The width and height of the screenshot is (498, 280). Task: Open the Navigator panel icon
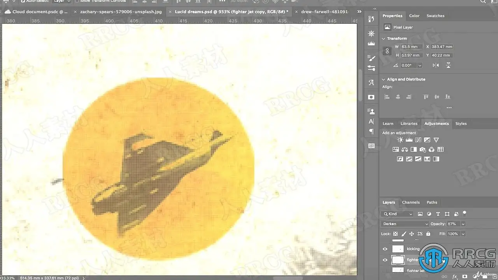click(x=371, y=34)
